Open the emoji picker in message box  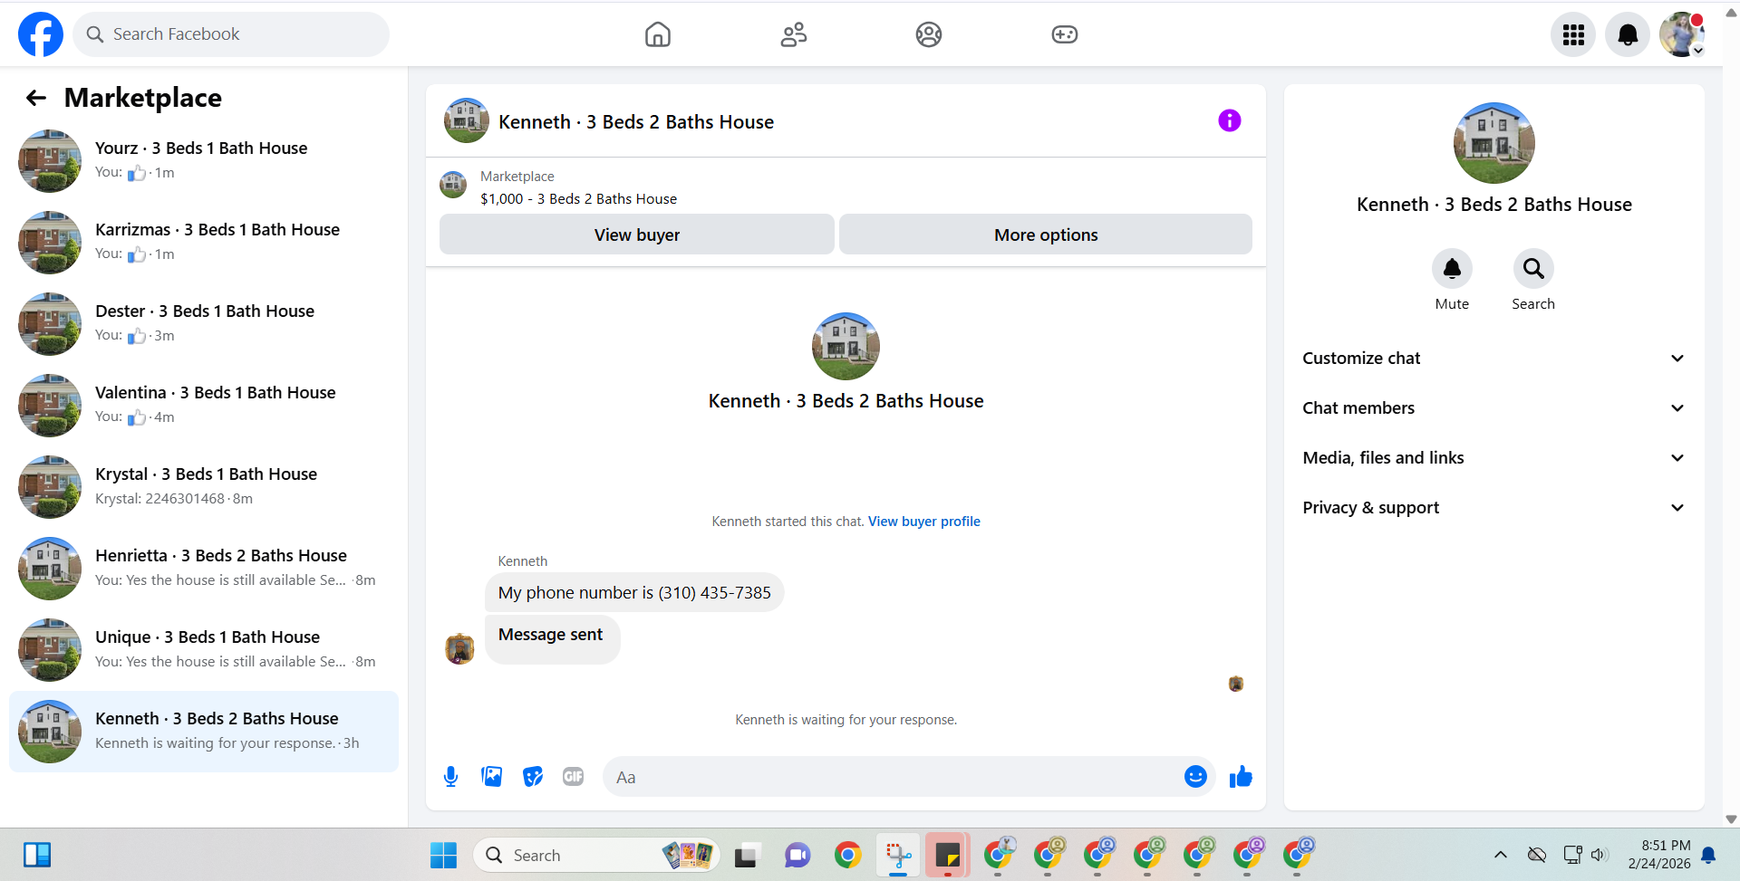(1195, 777)
